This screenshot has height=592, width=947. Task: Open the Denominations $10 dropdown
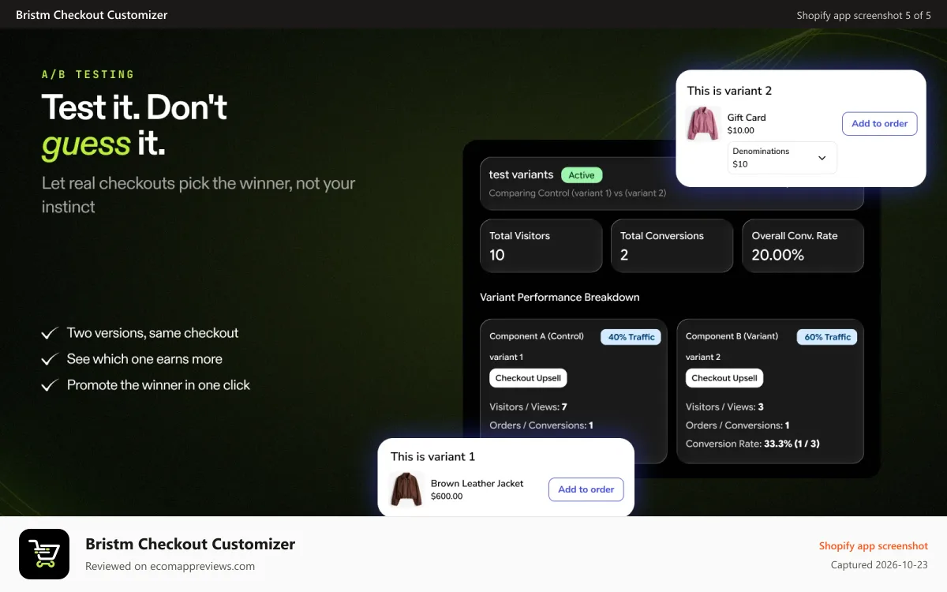(x=782, y=158)
